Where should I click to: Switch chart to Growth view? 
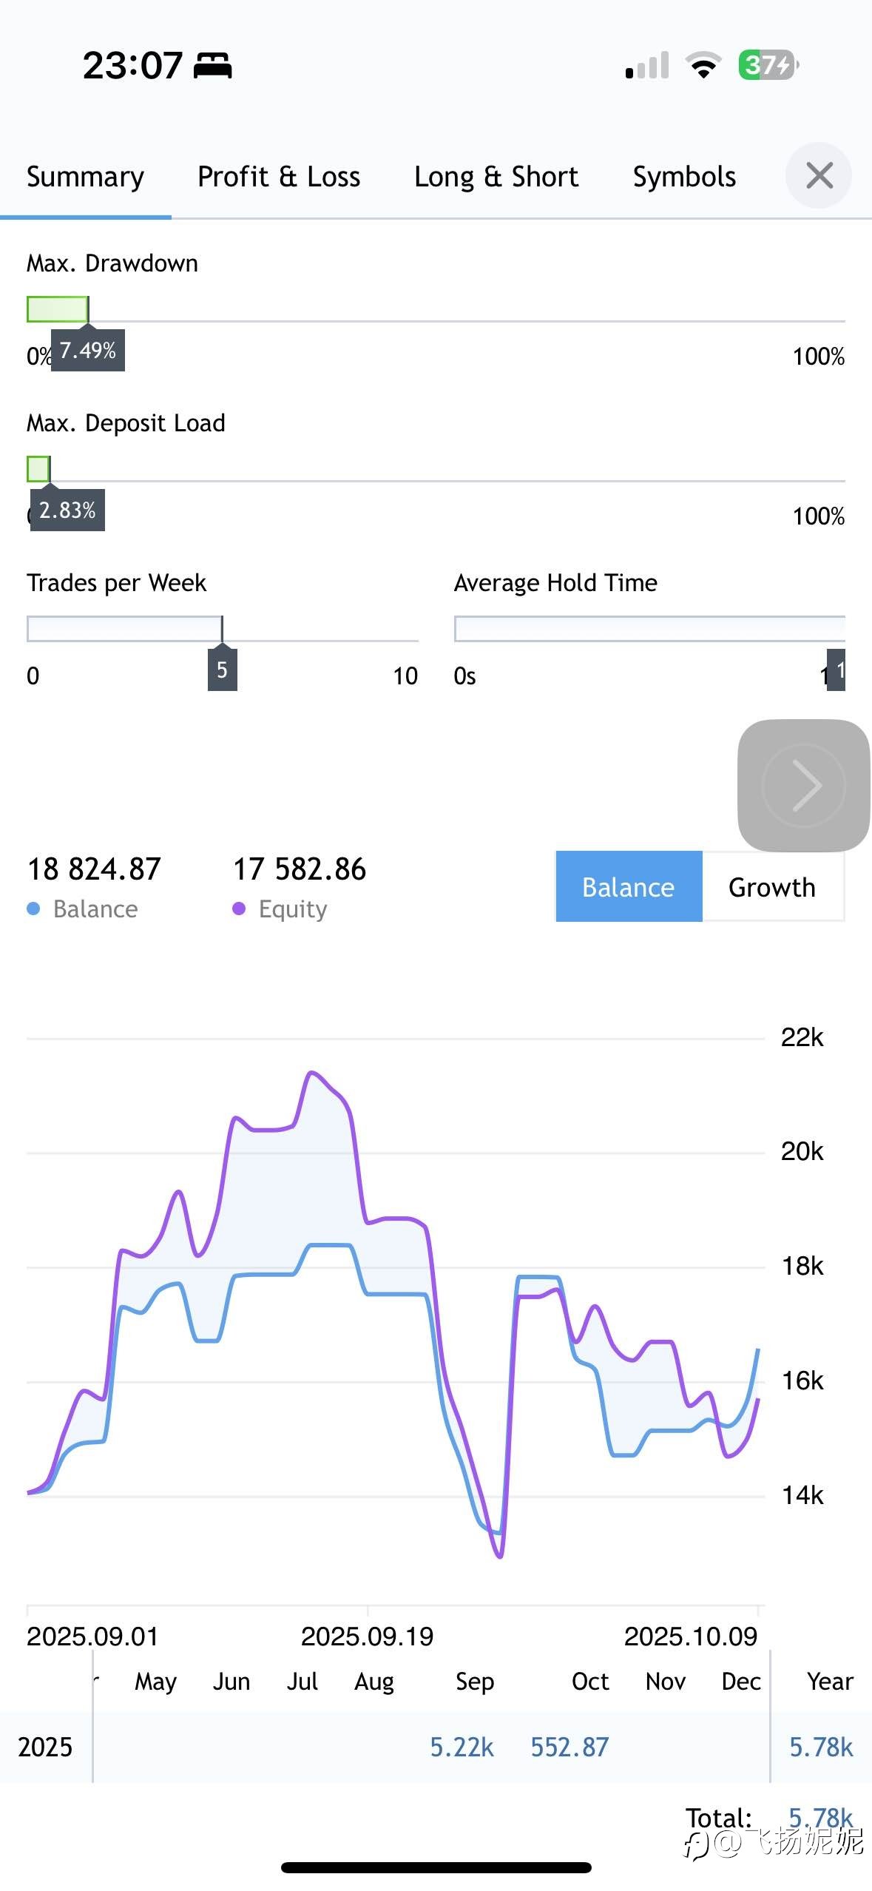[x=772, y=886]
